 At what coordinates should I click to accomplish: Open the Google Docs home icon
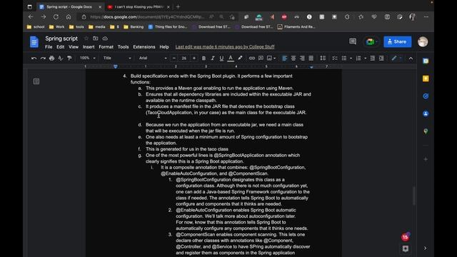pos(34,42)
